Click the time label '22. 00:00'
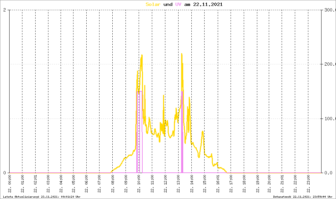Screen dimensions: 336x199 [x=10, y=184]
